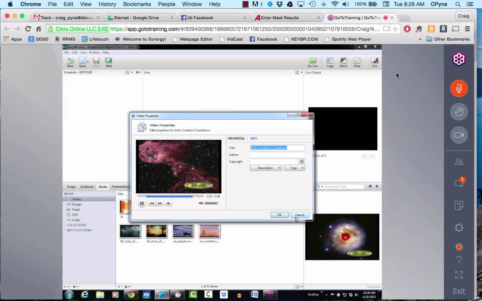Screen dimensions: 482x301
Task: Click the New schedule icon in EasyWorship
Action: (x=70, y=62)
